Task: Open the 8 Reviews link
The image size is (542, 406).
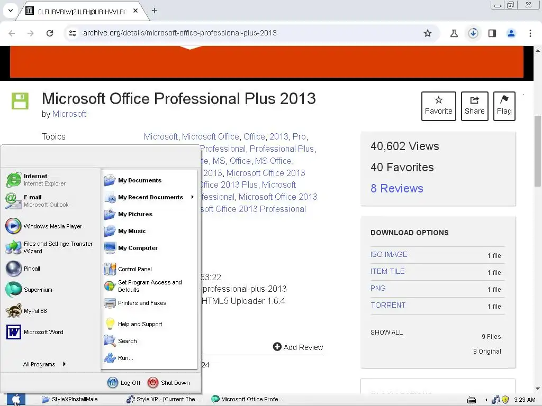Action: click(x=397, y=189)
